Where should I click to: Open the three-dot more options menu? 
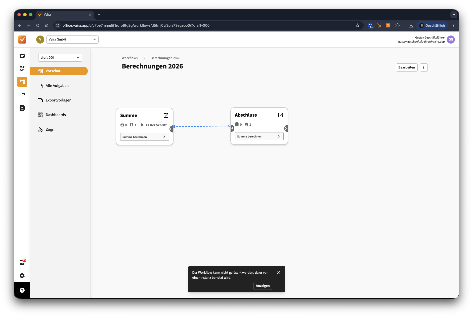click(424, 67)
